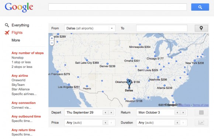Screen dimensions: 214x139
Task: Click the To destination input field
Action: point(162,28)
